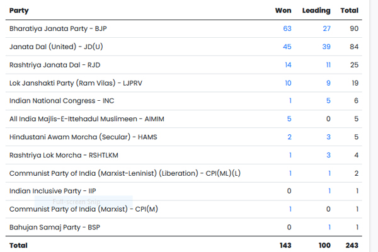Open LJPRV won count 10
Image resolution: width=378 pixels, height=252 pixels.
pos(288,83)
